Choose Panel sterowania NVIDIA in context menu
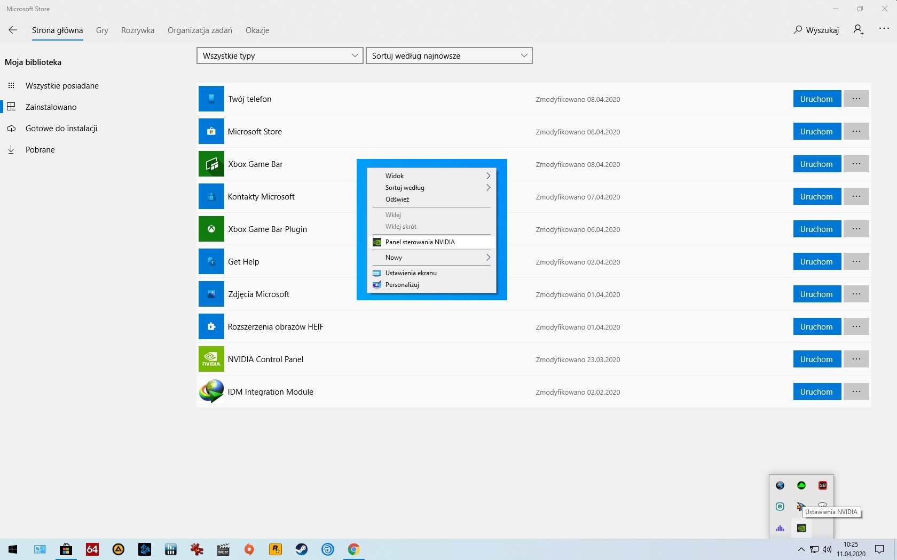Image resolution: width=897 pixels, height=560 pixels. (431, 242)
